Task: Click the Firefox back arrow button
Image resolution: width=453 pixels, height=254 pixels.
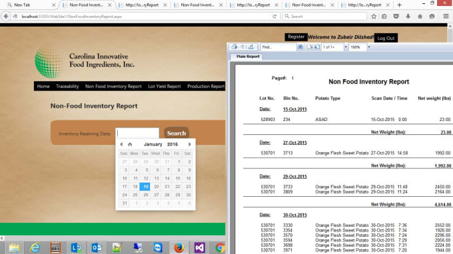Action: (6, 17)
